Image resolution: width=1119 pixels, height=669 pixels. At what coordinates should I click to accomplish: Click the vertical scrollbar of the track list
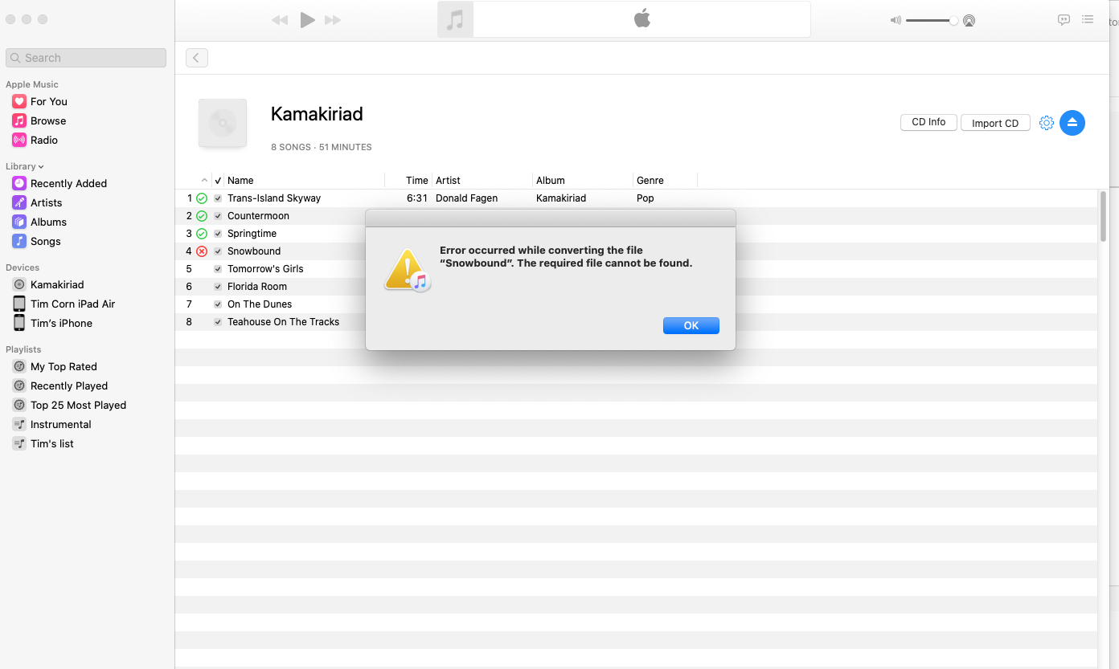pyautogui.click(x=1103, y=215)
